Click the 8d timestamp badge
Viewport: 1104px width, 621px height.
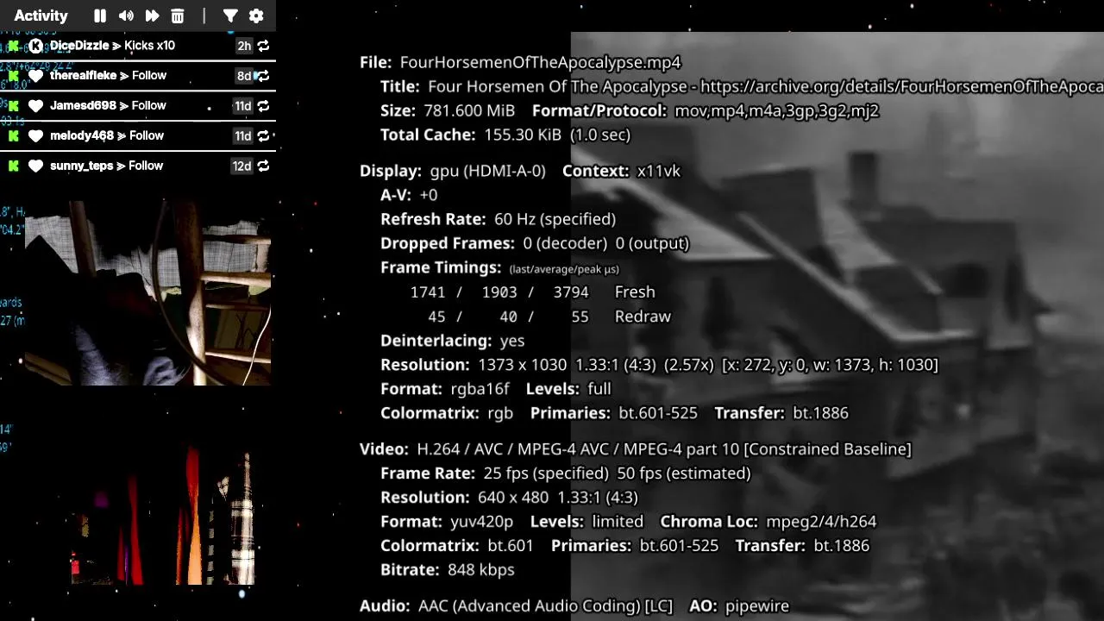[244, 76]
